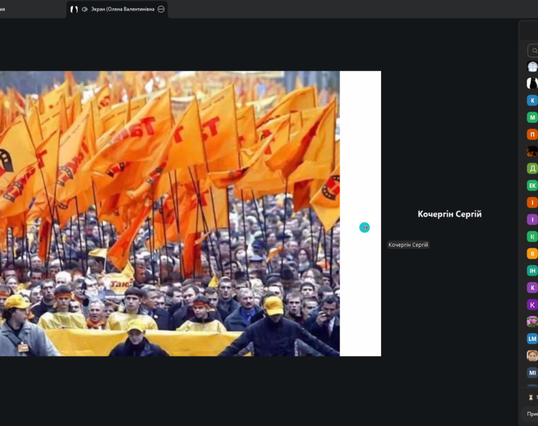Select the yellow-orange II avatar participant
538x426 pixels.
532,254
